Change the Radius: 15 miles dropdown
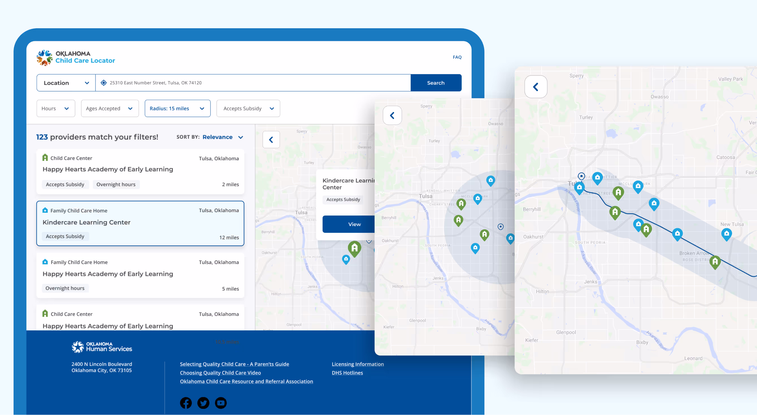 [x=177, y=108]
